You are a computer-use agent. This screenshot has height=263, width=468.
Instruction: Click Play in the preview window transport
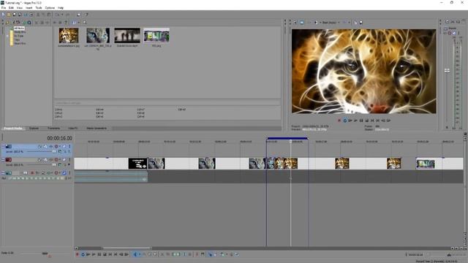(x=355, y=121)
